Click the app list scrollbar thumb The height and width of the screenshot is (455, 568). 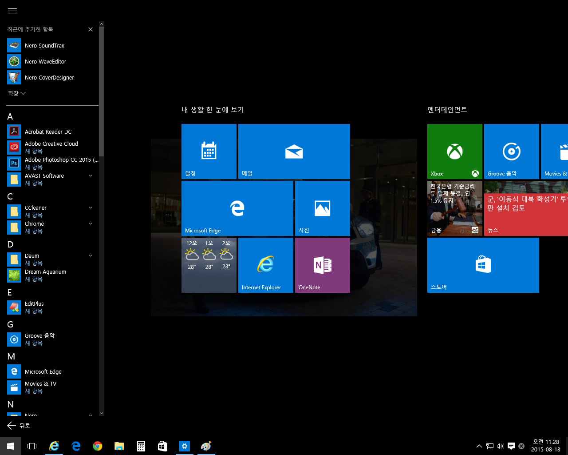pos(102,92)
